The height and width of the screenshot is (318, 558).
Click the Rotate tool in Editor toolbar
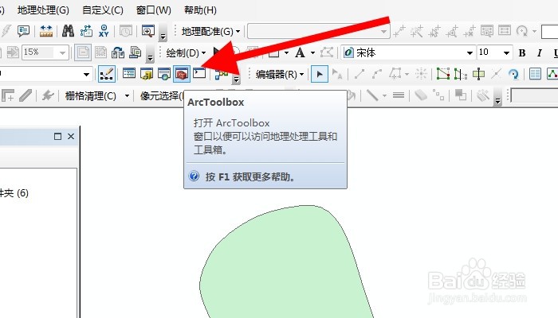pos(513,74)
